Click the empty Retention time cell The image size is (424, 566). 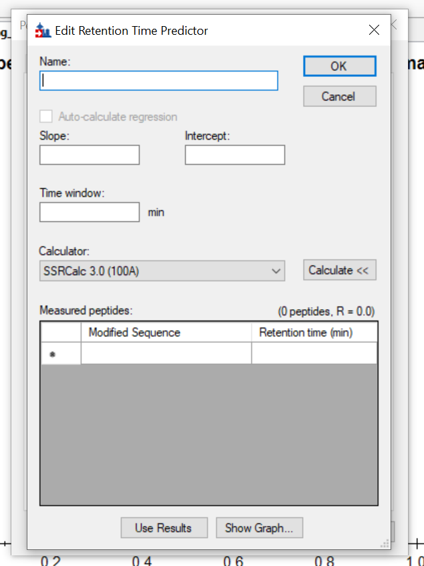tap(314, 354)
